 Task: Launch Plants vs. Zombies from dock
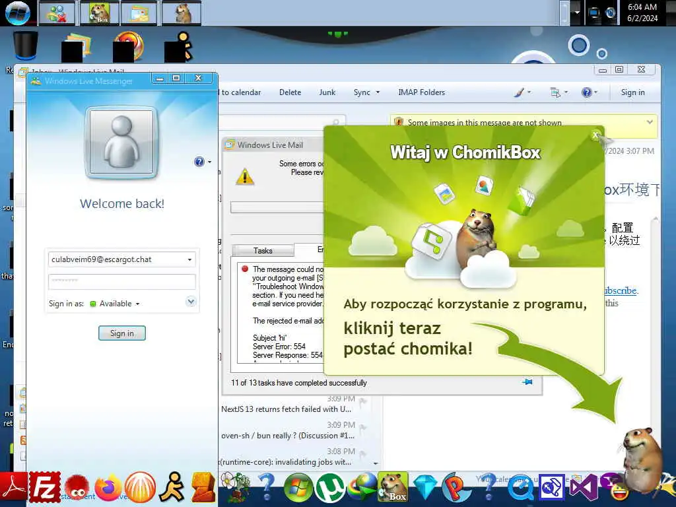point(235,488)
